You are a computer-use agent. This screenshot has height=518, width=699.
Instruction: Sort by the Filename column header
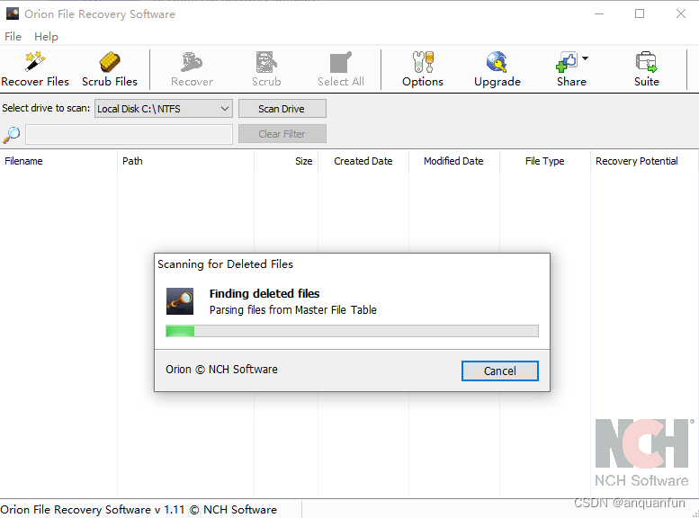click(x=58, y=161)
